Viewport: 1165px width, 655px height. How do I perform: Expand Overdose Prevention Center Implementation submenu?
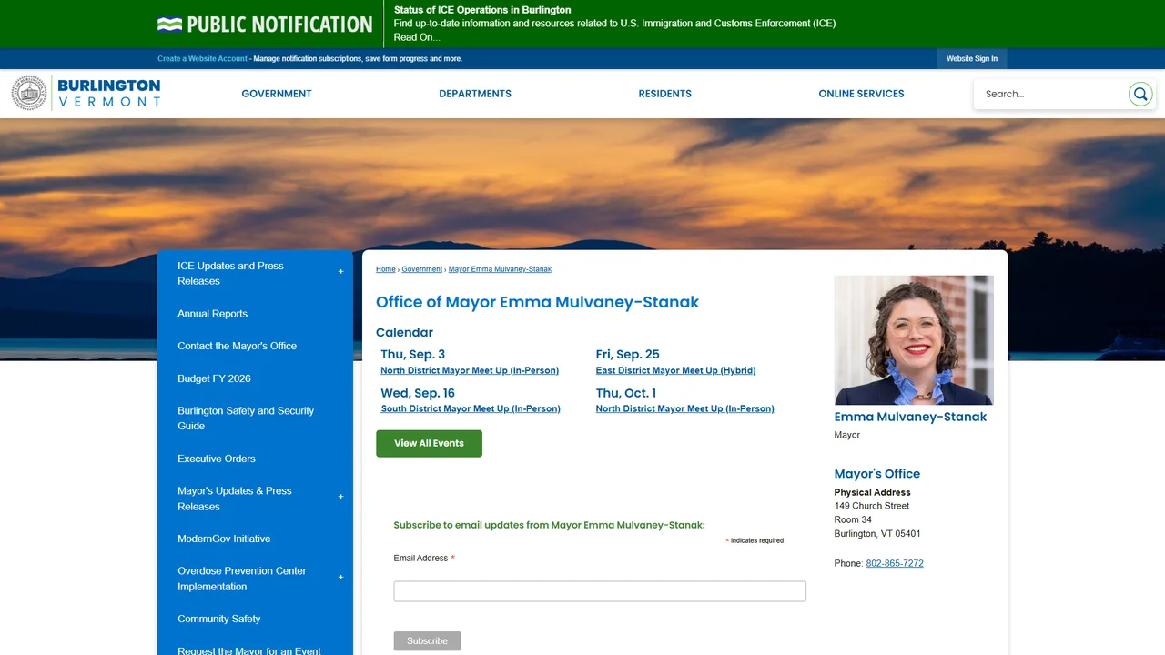tap(341, 578)
